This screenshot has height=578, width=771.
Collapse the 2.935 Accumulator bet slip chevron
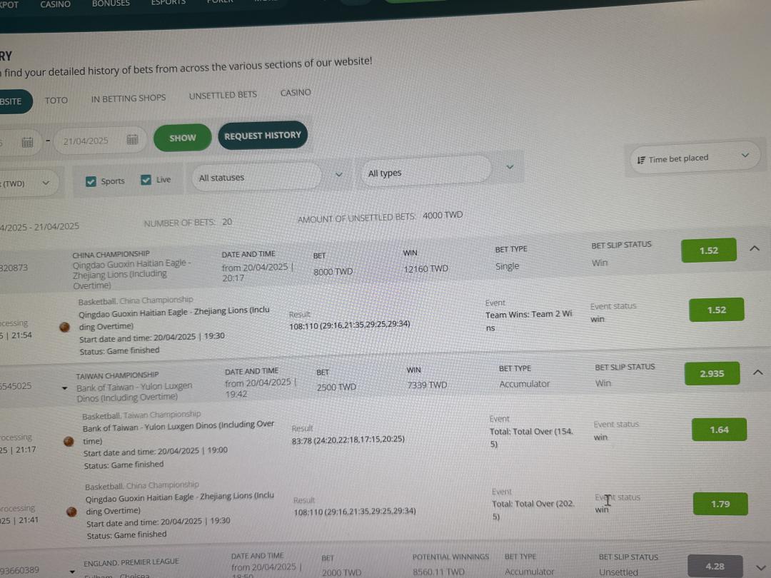pos(757,372)
